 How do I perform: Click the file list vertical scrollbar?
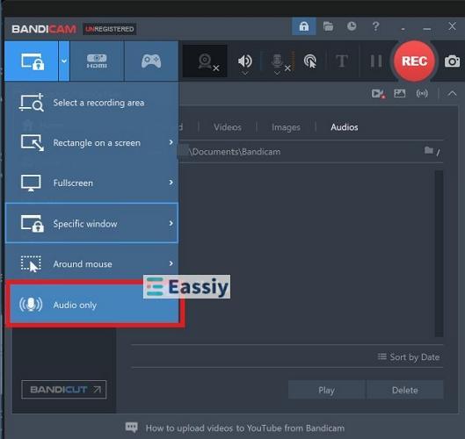click(440, 254)
